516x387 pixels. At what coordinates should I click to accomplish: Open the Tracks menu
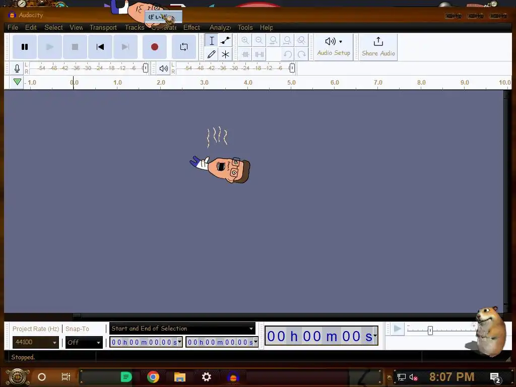tap(135, 27)
